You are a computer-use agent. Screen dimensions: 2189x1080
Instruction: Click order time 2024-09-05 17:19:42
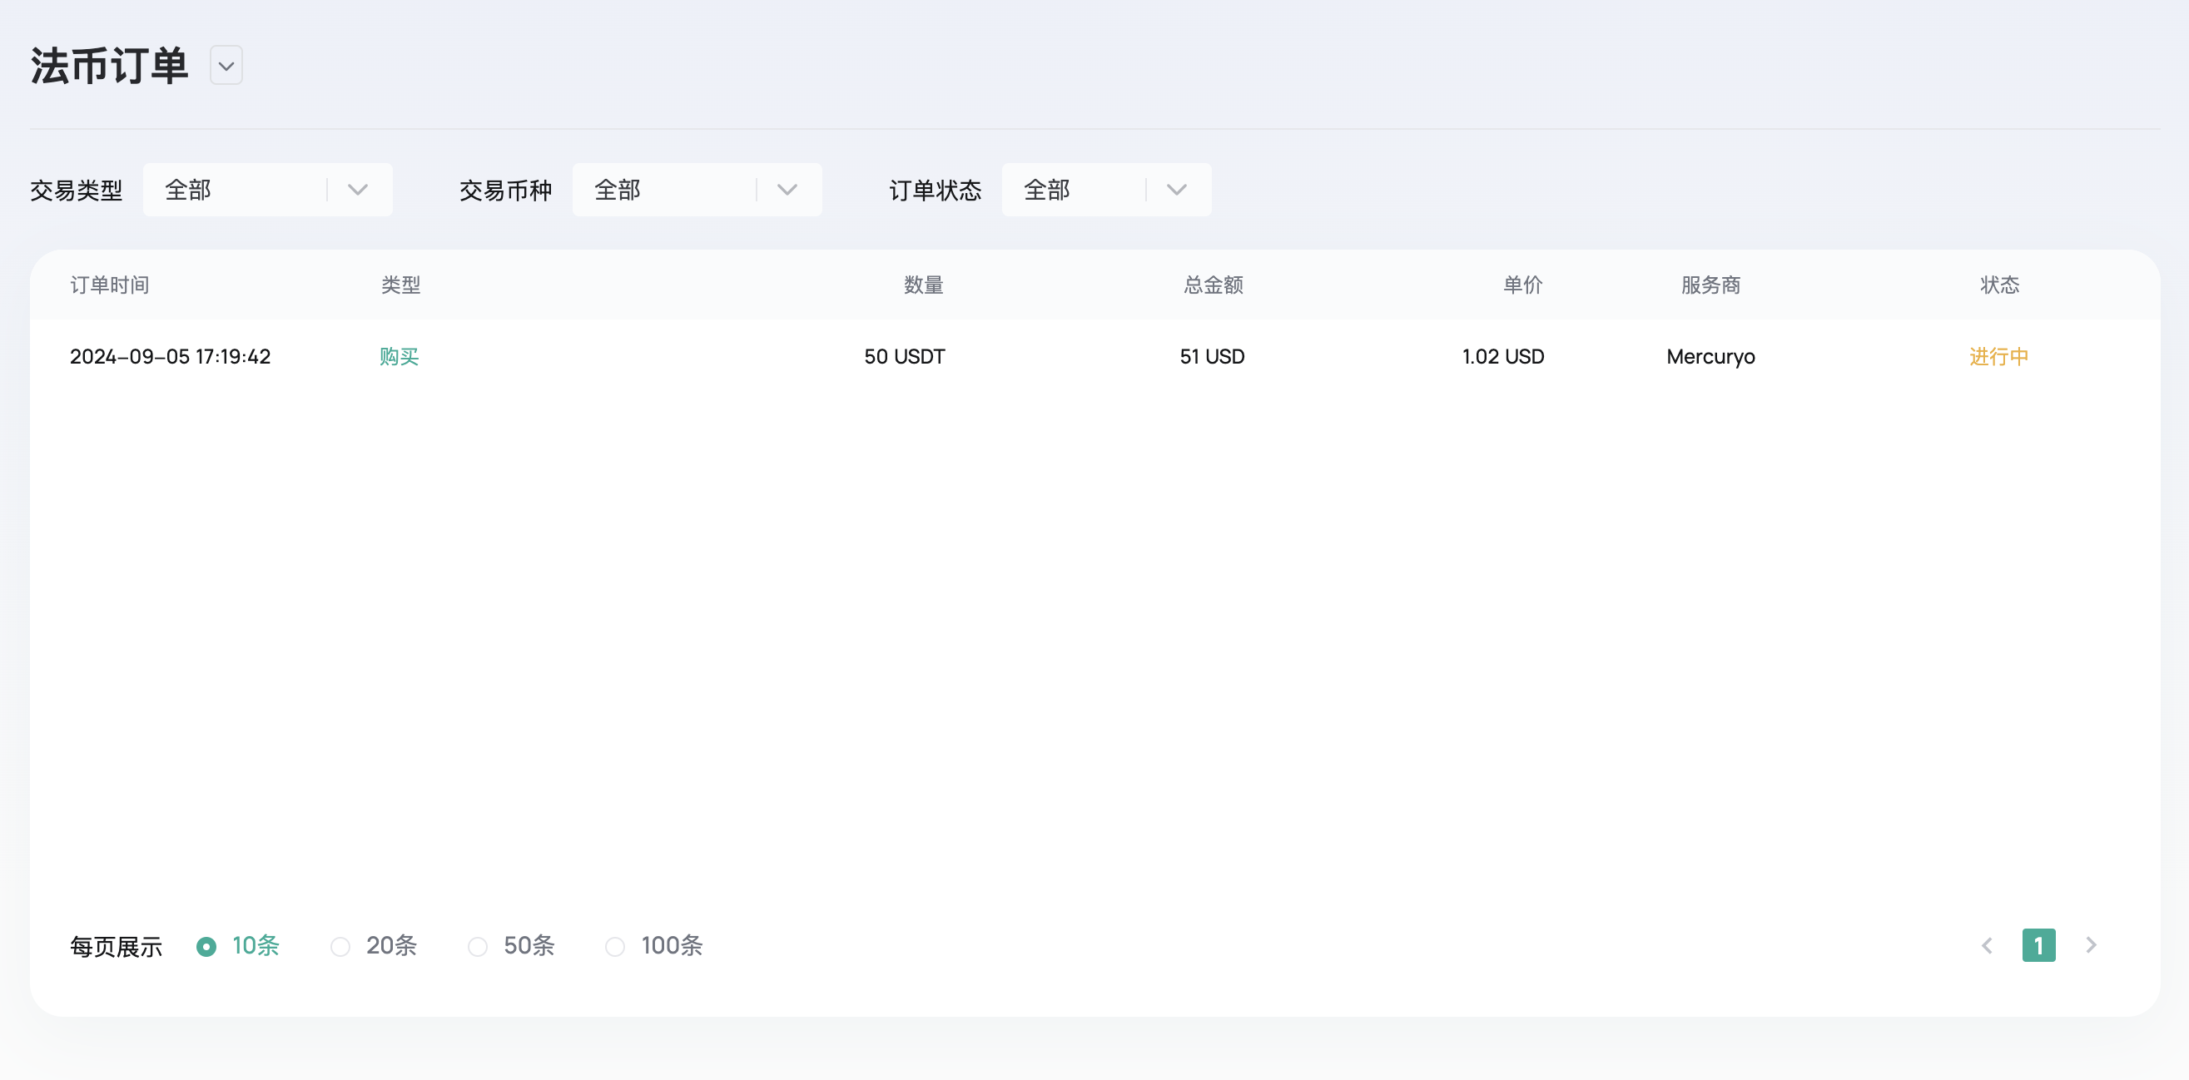point(170,356)
